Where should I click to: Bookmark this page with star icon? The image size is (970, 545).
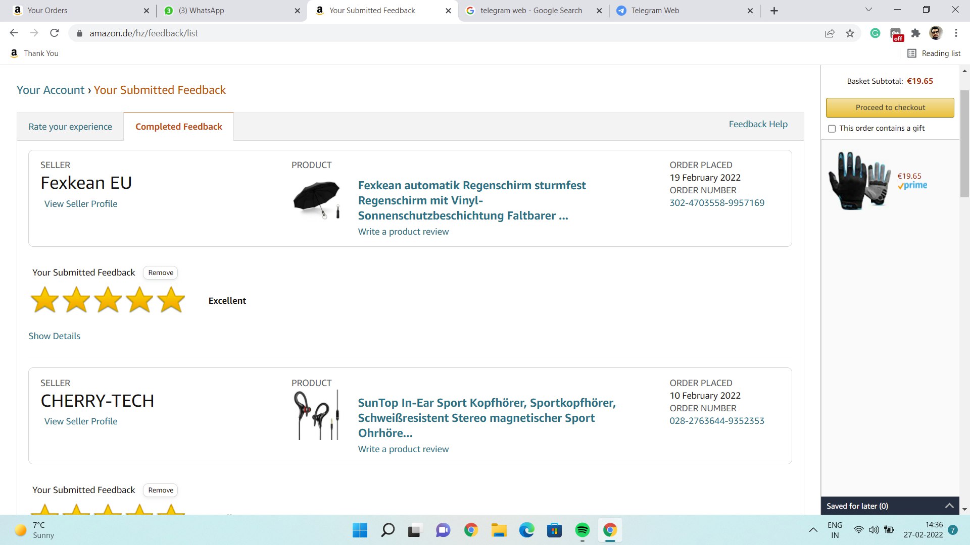point(850,33)
